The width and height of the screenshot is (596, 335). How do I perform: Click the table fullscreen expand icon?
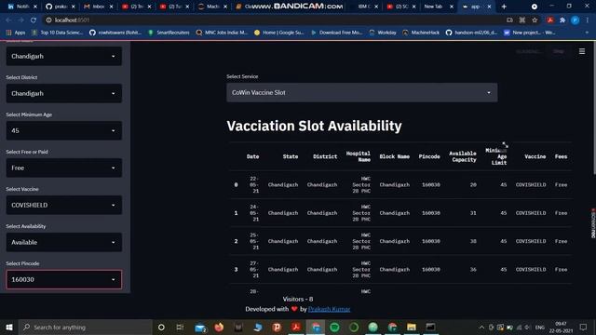(505, 145)
